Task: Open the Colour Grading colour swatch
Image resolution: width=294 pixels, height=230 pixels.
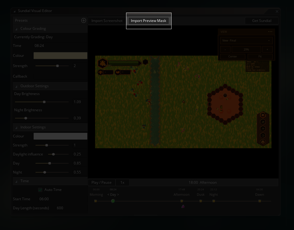Action: pyautogui.click(x=60, y=56)
